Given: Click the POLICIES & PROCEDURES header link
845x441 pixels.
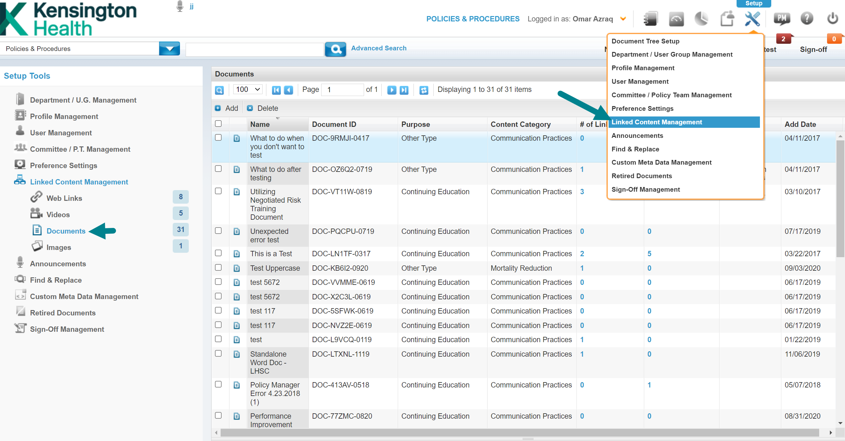Looking at the screenshot, I should coord(473,19).
